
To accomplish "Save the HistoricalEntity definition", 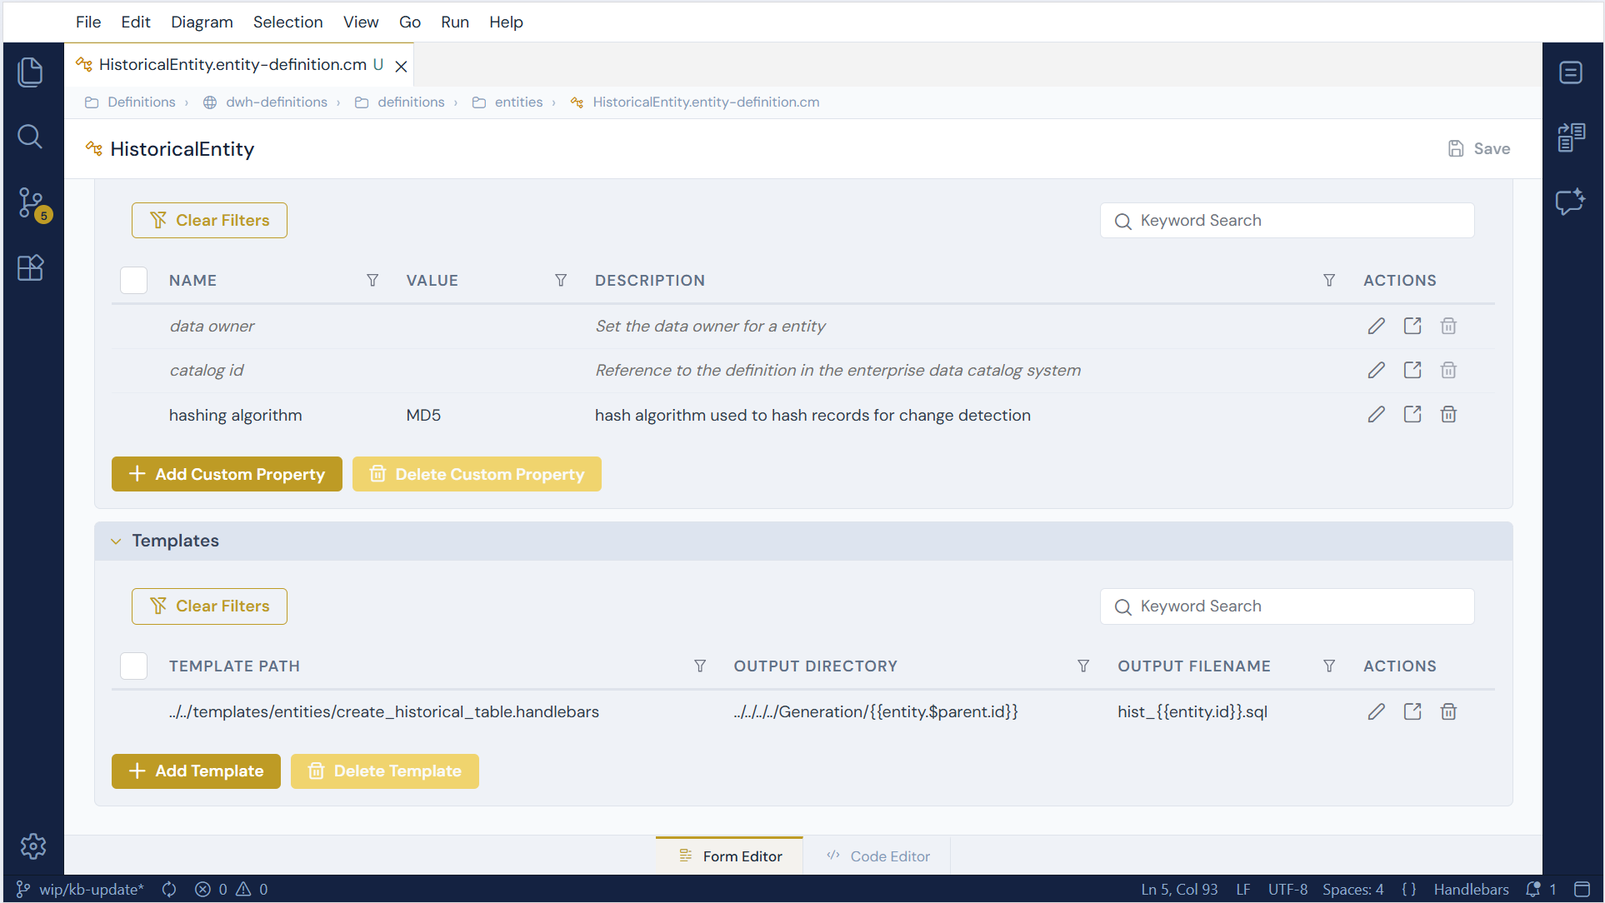I will click(x=1479, y=149).
